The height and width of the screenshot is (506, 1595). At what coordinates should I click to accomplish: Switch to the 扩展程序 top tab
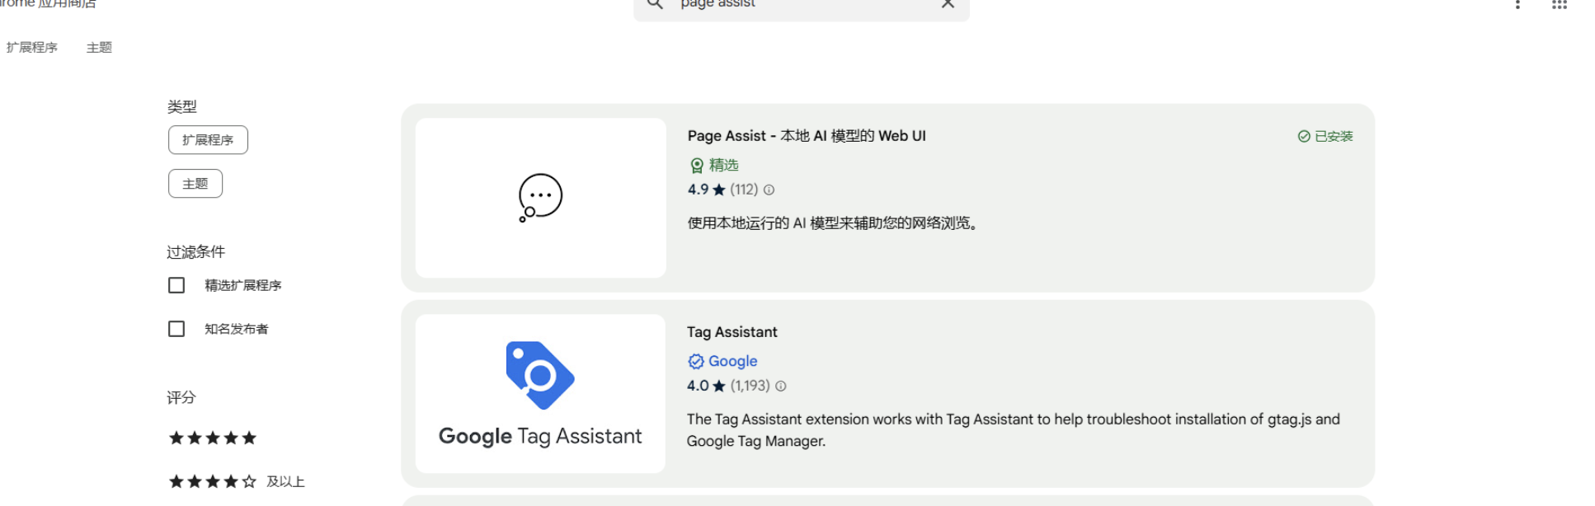pyautogui.click(x=32, y=48)
